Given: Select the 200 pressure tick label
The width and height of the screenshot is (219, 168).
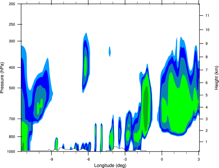Looking at the screenshot, I should 12,4.
